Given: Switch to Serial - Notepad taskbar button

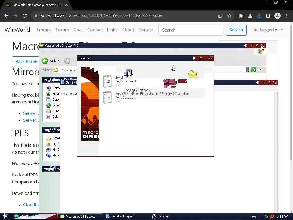Looking at the screenshot, I should (120, 217).
